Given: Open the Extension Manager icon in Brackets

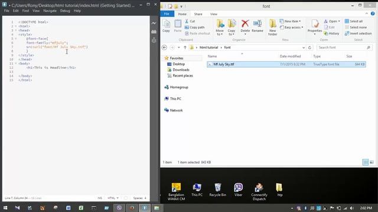Looking at the screenshot, I should coord(154,31).
